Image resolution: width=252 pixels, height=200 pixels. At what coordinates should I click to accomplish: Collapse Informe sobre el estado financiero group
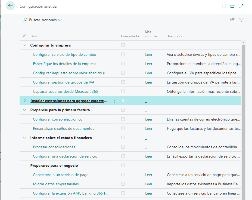click(24, 138)
